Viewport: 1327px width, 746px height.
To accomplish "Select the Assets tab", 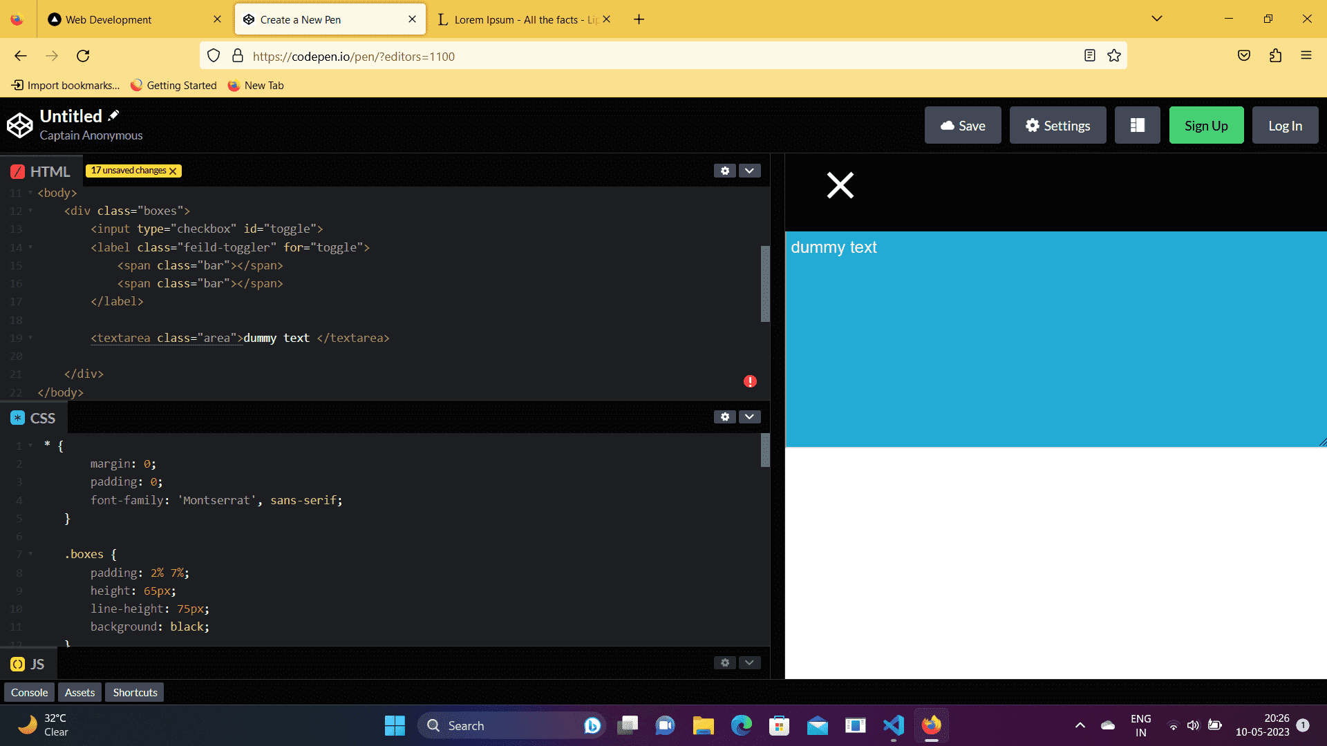I will click(79, 692).
